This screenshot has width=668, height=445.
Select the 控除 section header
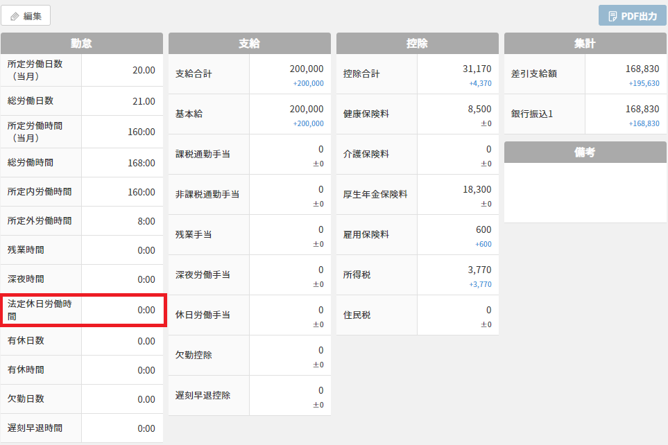(418, 43)
